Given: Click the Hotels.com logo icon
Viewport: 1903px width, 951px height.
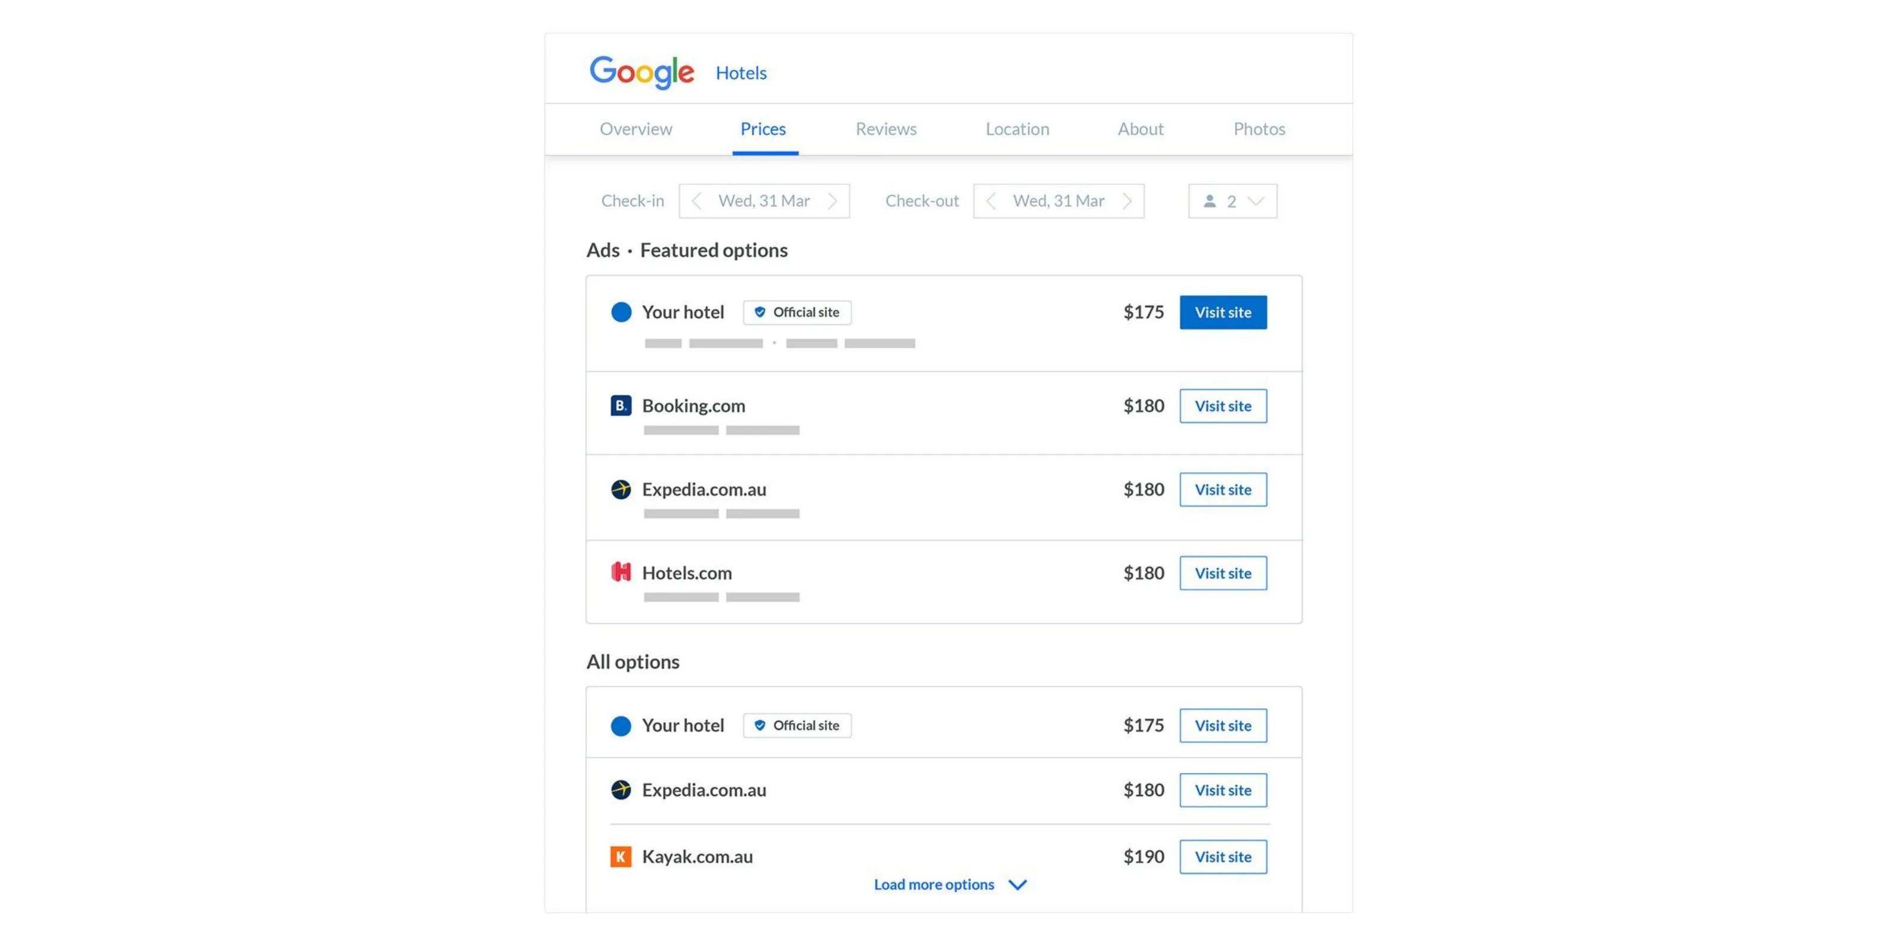Looking at the screenshot, I should 621,572.
